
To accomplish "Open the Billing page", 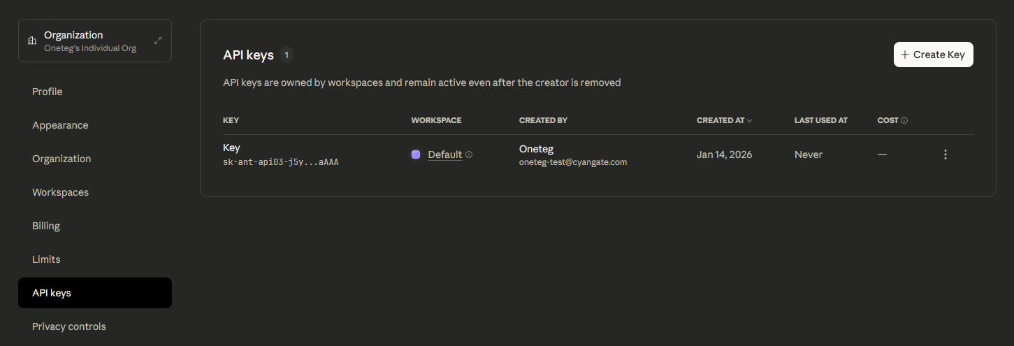I will (46, 226).
